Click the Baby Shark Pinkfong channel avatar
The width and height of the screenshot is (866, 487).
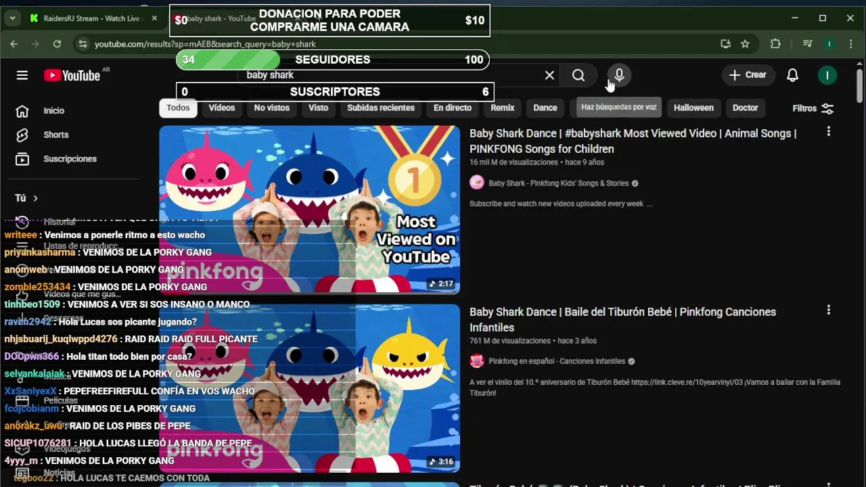coord(477,183)
